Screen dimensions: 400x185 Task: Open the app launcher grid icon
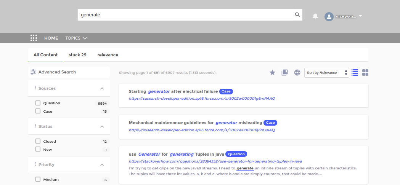[x=34, y=38]
